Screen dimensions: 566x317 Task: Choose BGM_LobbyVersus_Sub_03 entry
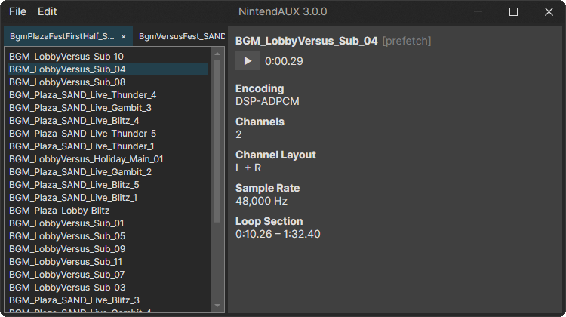click(x=108, y=287)
